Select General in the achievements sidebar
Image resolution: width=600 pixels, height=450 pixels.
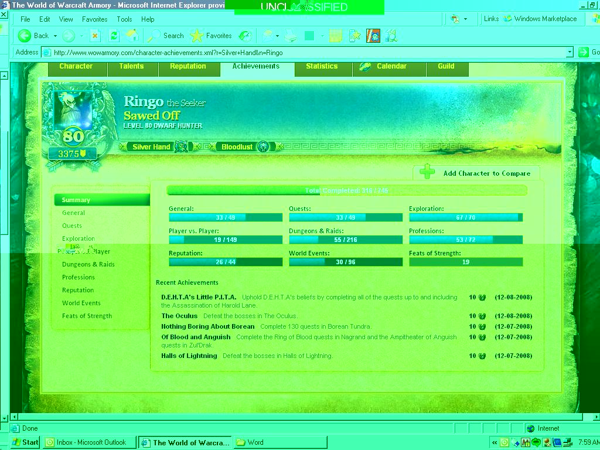[73, 213]
